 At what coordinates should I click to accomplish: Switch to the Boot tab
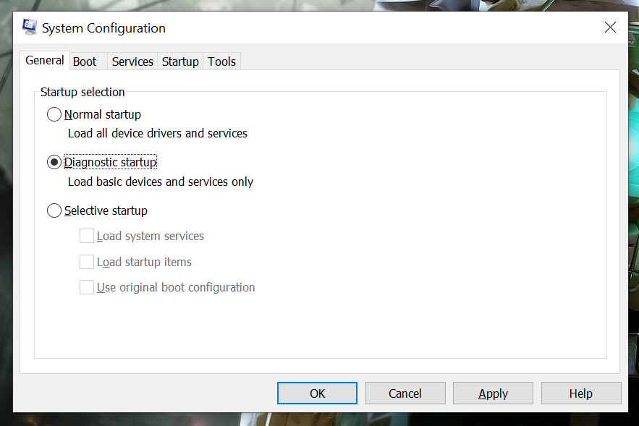click(85, 61)
